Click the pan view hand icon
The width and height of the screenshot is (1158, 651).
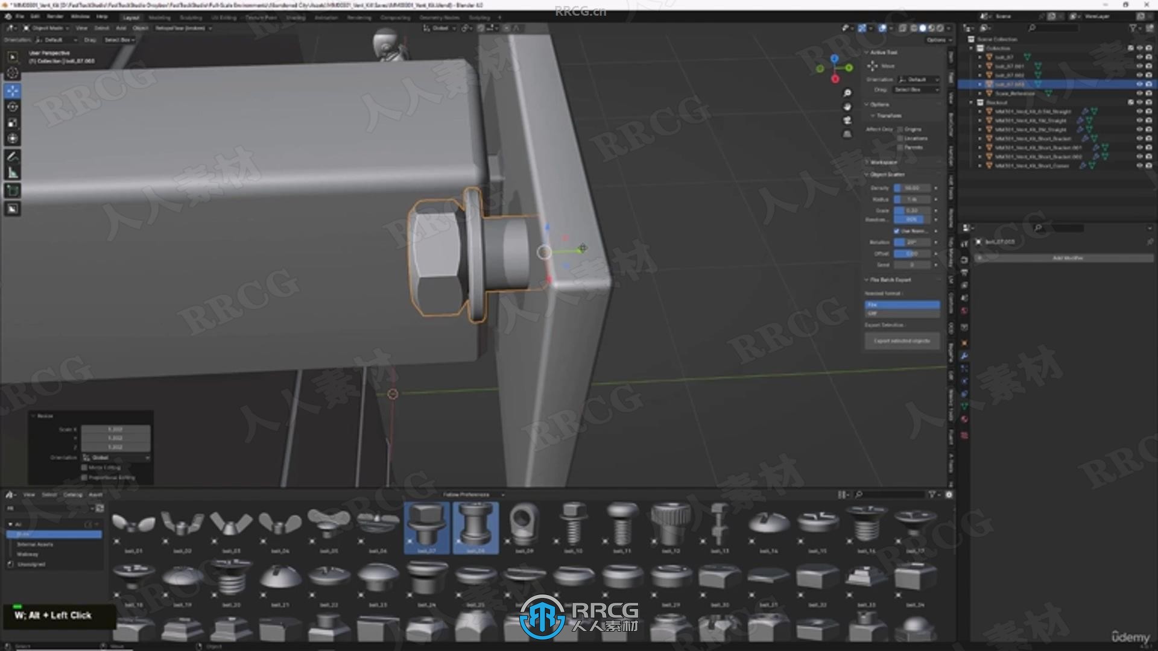(x=847, y=107)
